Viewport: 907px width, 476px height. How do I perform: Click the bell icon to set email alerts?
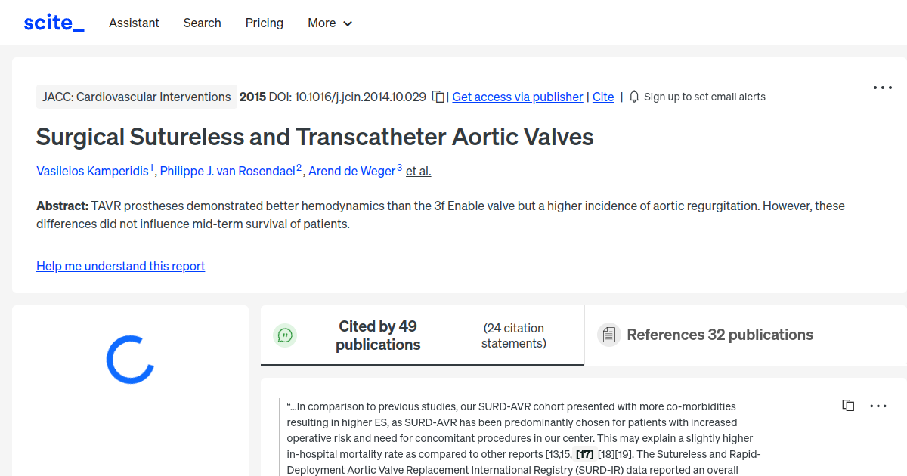[x=635, y=97]
